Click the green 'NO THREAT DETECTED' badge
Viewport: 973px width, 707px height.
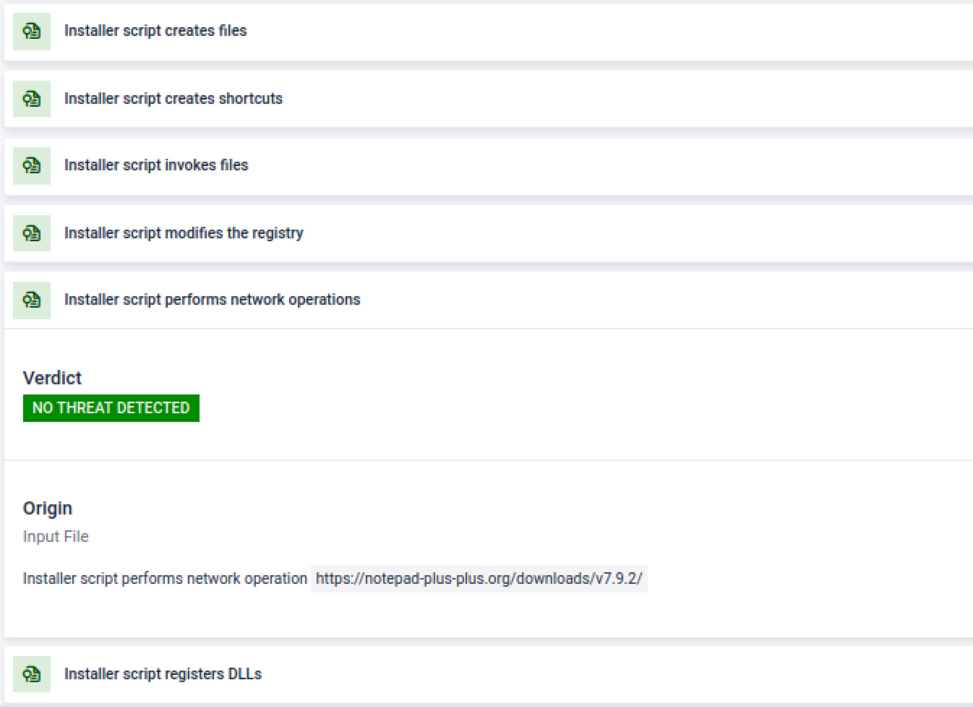coord(111,408)
